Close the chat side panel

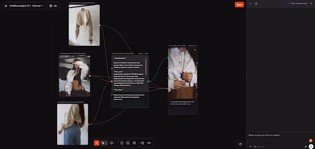(311, 4)
